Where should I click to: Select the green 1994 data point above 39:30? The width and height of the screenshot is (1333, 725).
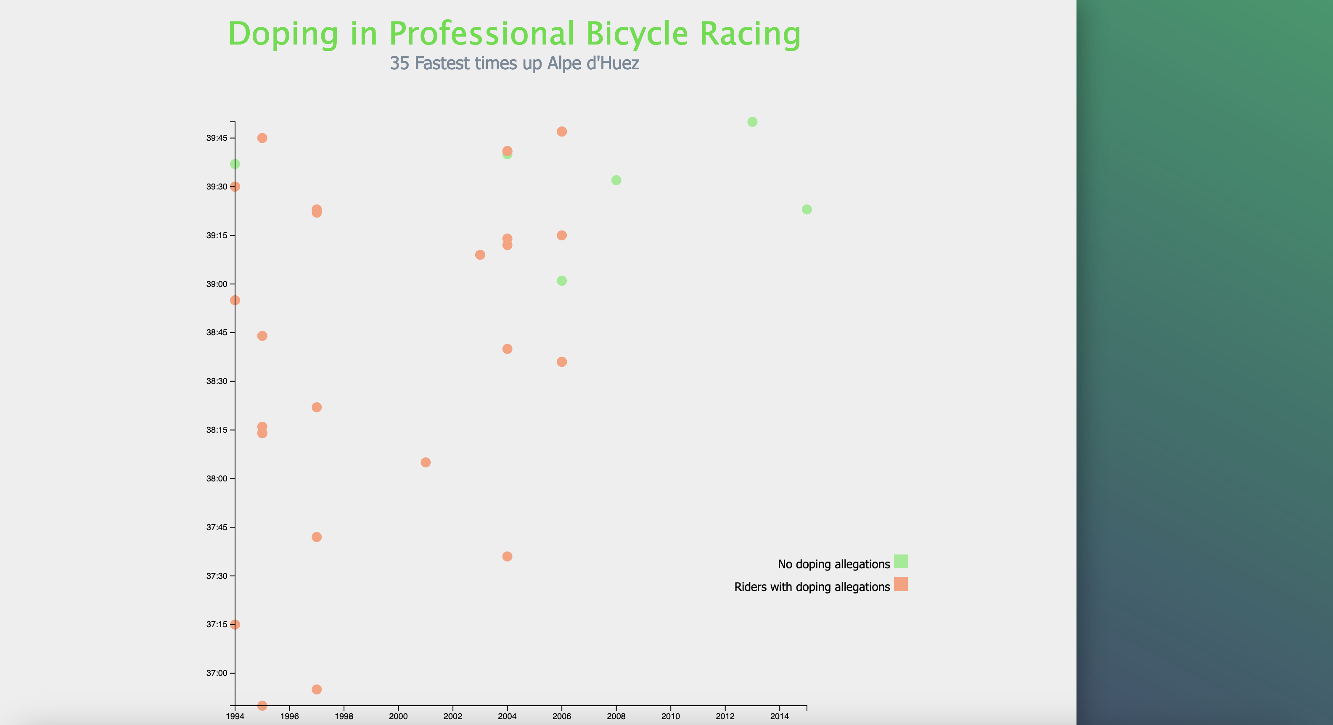click(x=235, y=164)
